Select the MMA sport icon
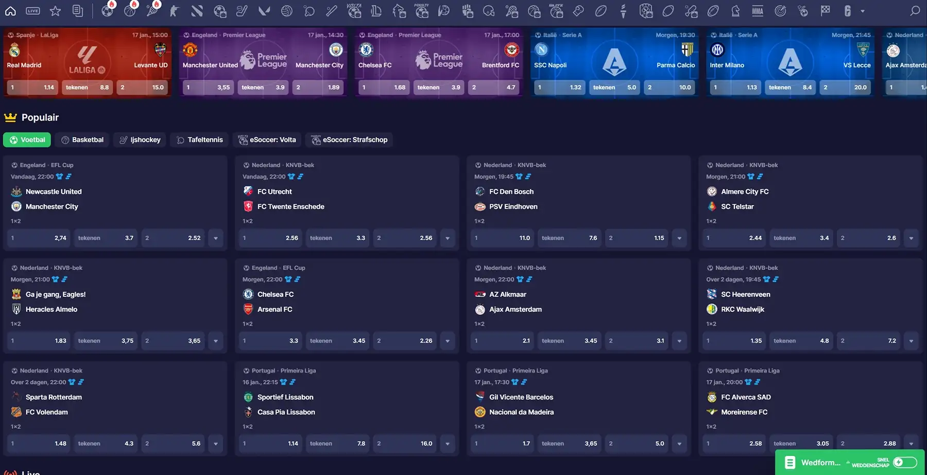The width and height of the screenshot is (927, 475). click(x=757, y=11)
